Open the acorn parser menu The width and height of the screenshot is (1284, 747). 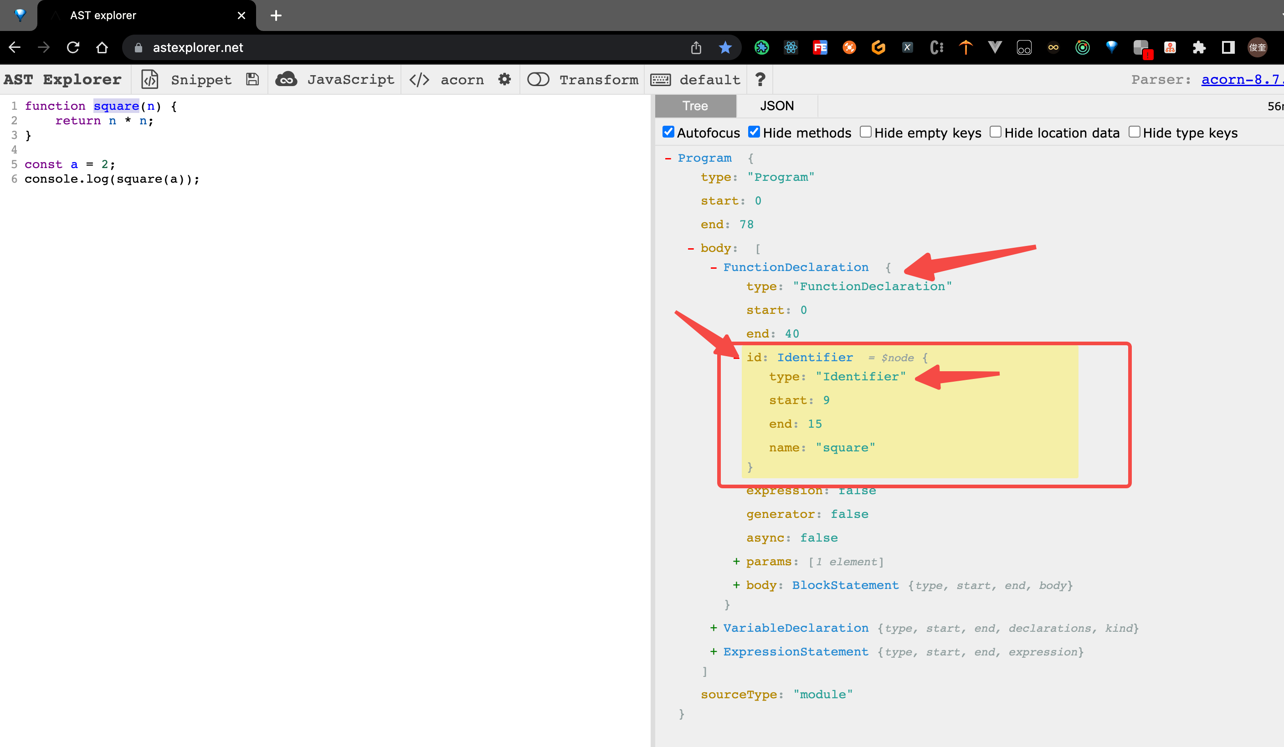pos(462,79)
